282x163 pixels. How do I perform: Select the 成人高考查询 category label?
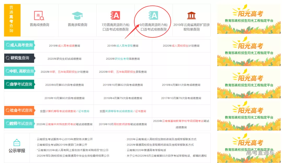19,45
